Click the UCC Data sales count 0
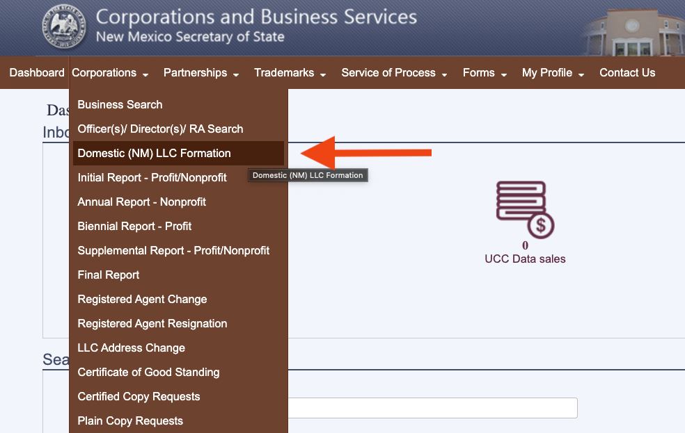This screenshot has width=685, height=433. point(525,245)
